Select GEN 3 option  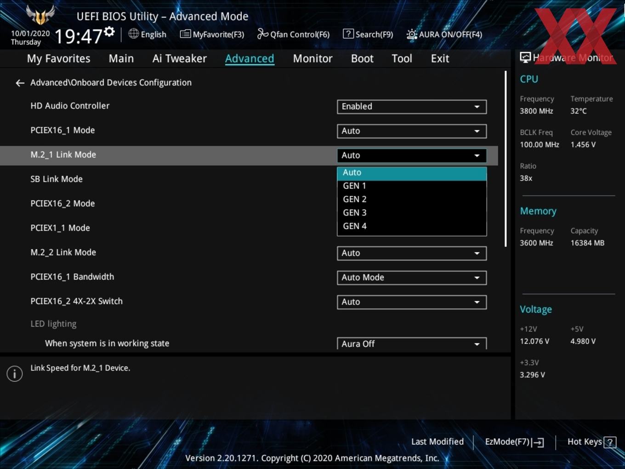pyautogui.click(x=412, y=213)
